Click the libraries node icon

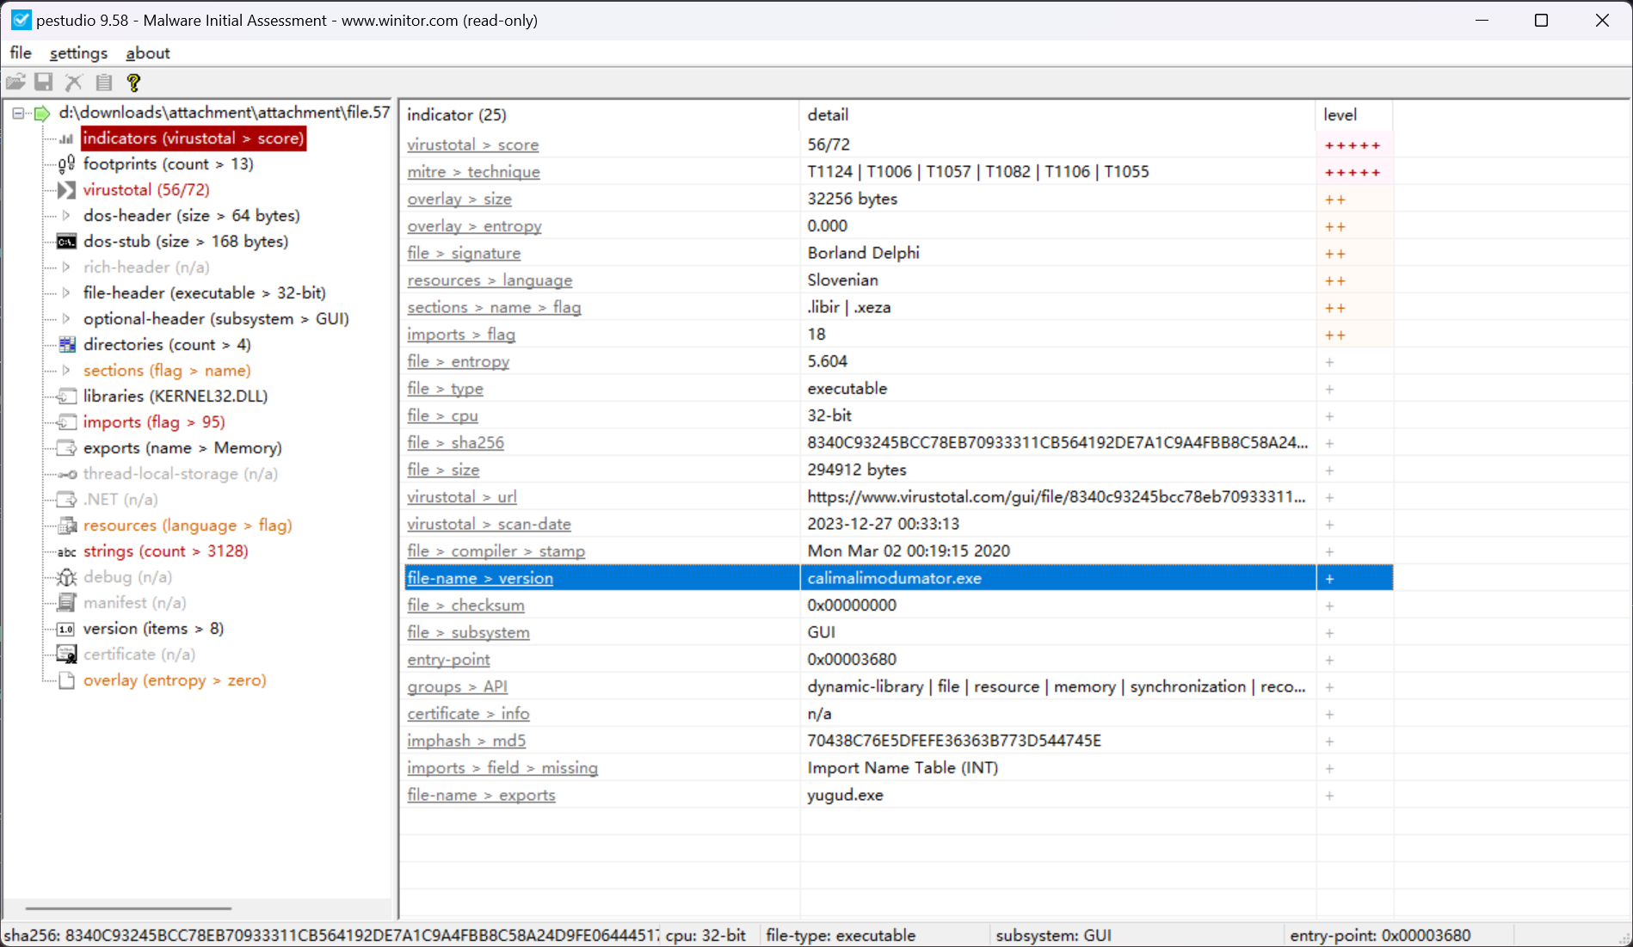[66, 397]
